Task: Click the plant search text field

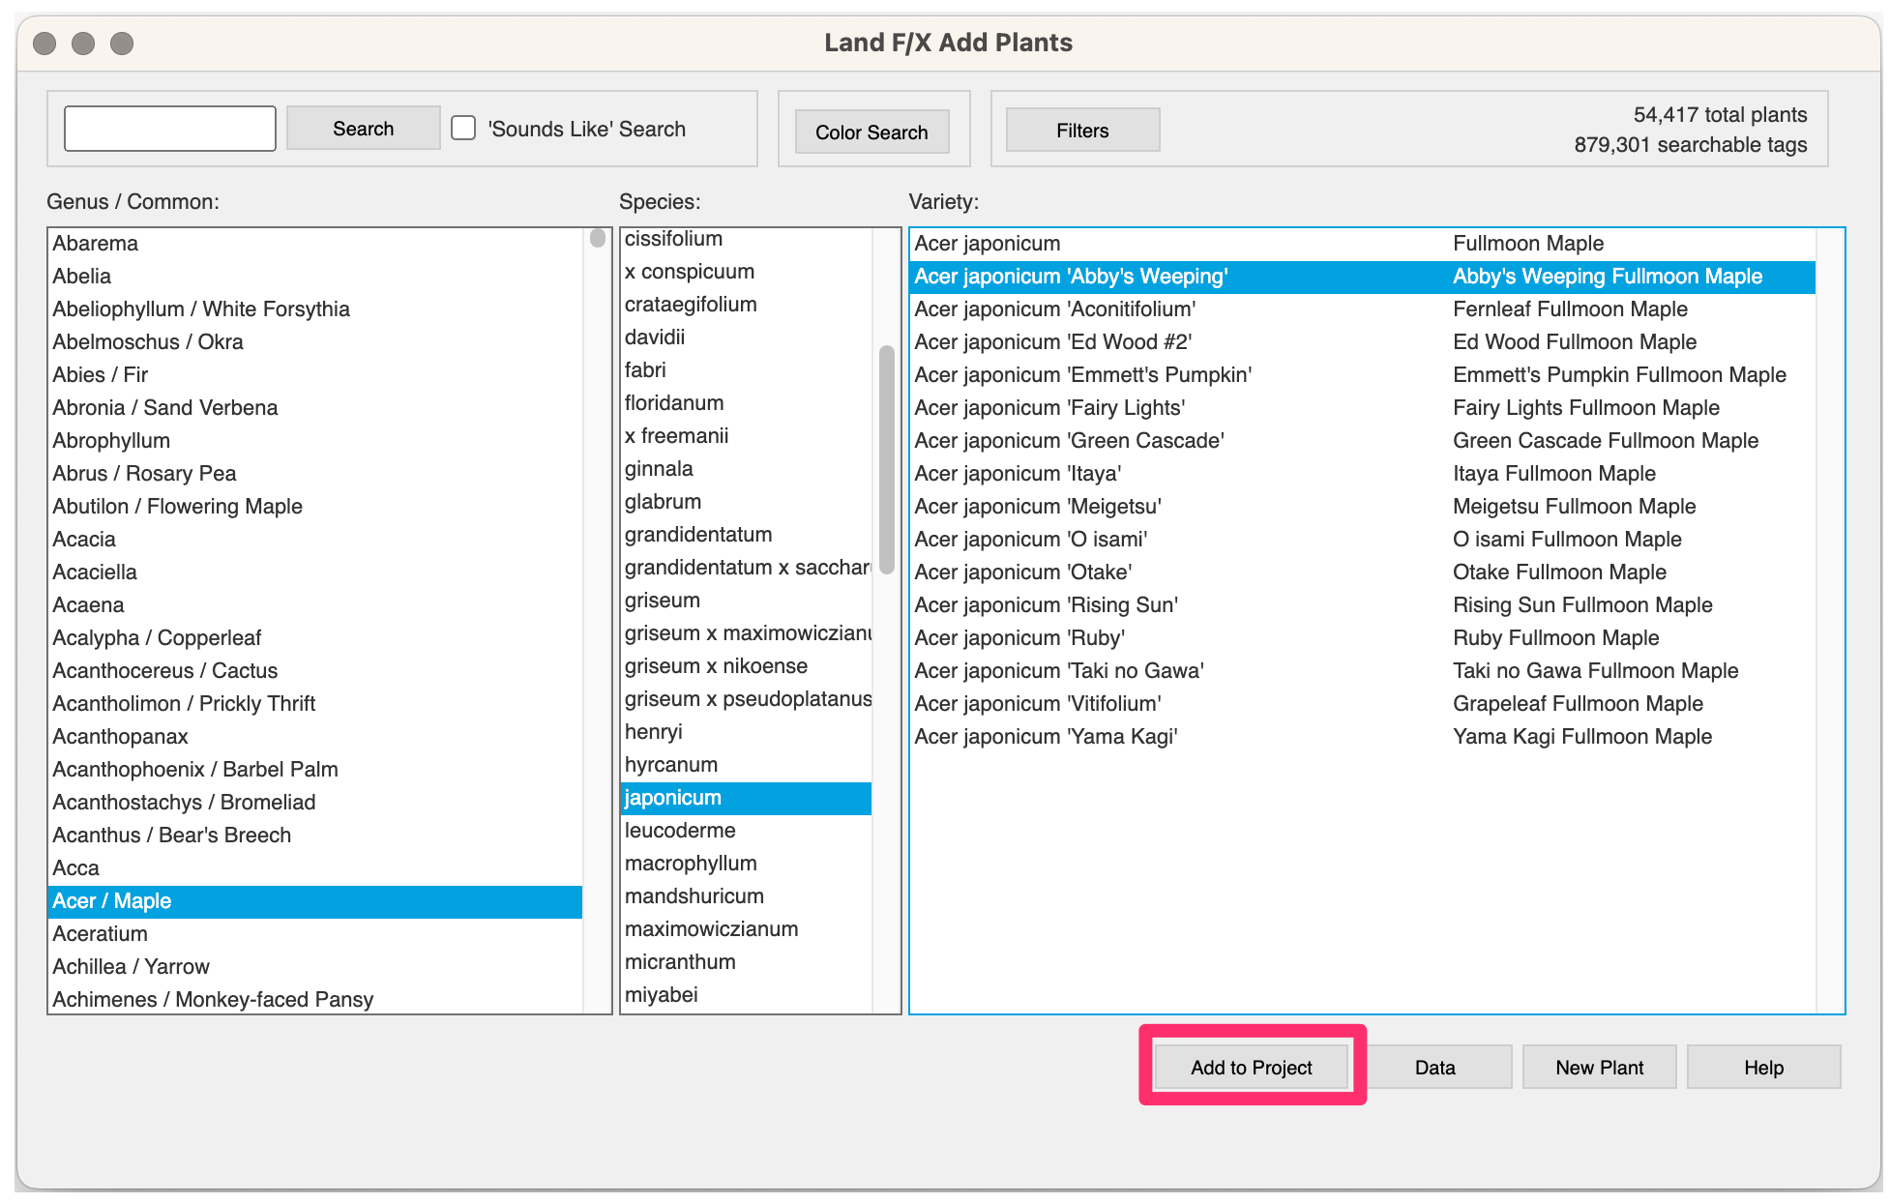Action: click(170, 129)
